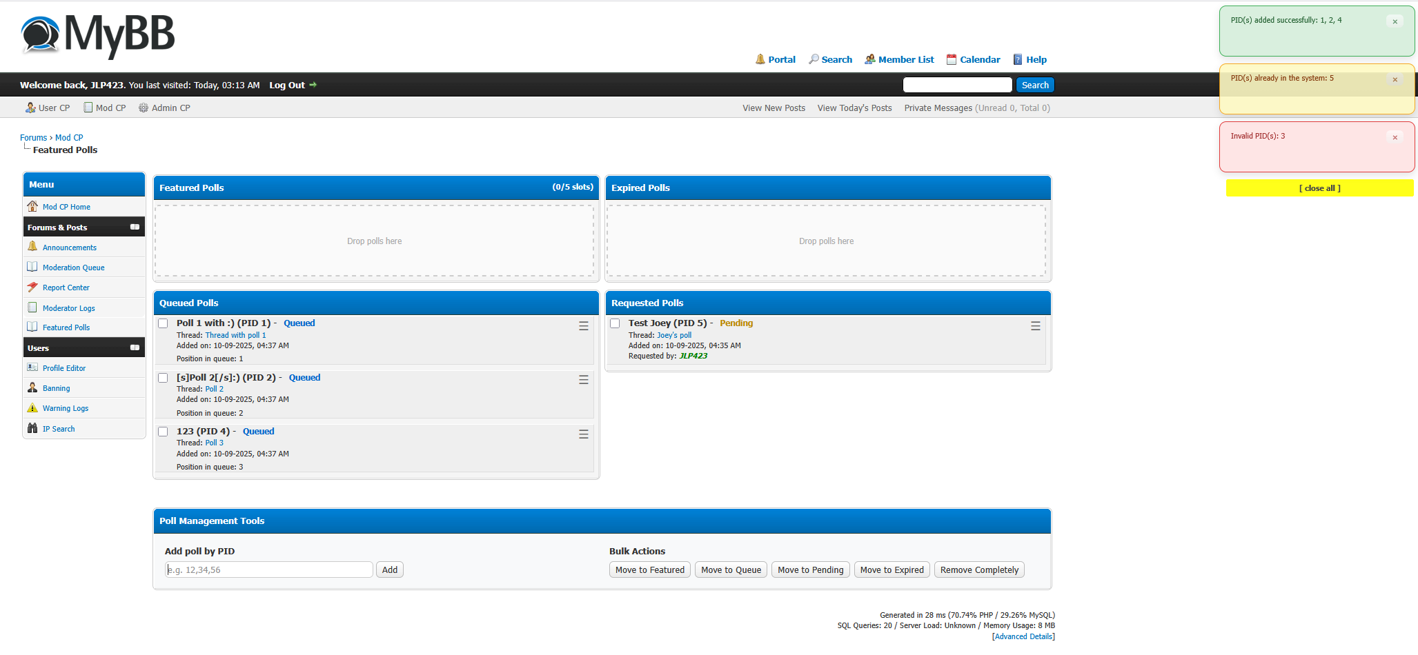1418x655 pixels.
Task: Focus the Add poll by PID input field
Action: 269,570
